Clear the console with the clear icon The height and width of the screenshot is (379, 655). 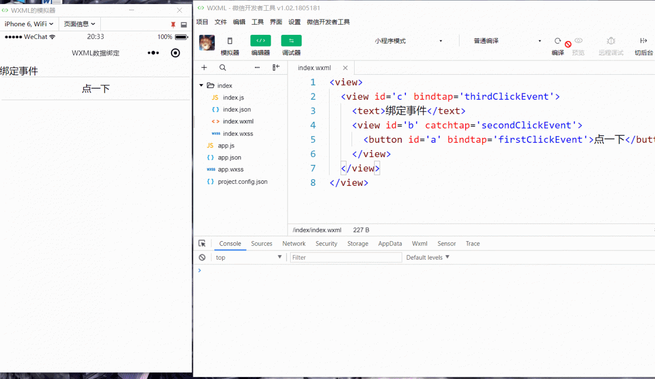pos(202,258)
